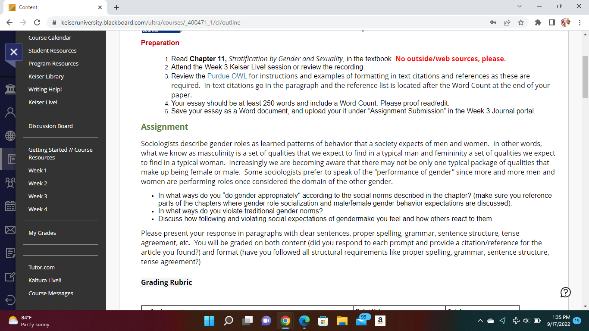Open Keiser Library link in sidebar

click(46, 76)
